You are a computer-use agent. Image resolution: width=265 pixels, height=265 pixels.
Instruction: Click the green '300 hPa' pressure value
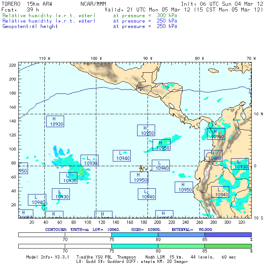[x=167, y=15]
